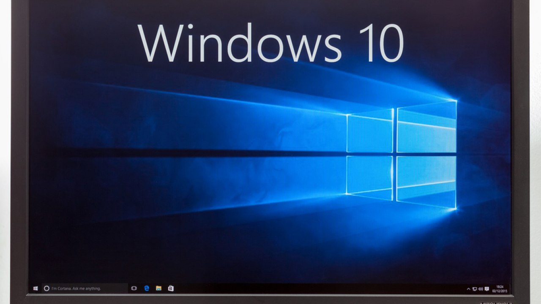Click the 18:24 time in the taskbar

500,287
